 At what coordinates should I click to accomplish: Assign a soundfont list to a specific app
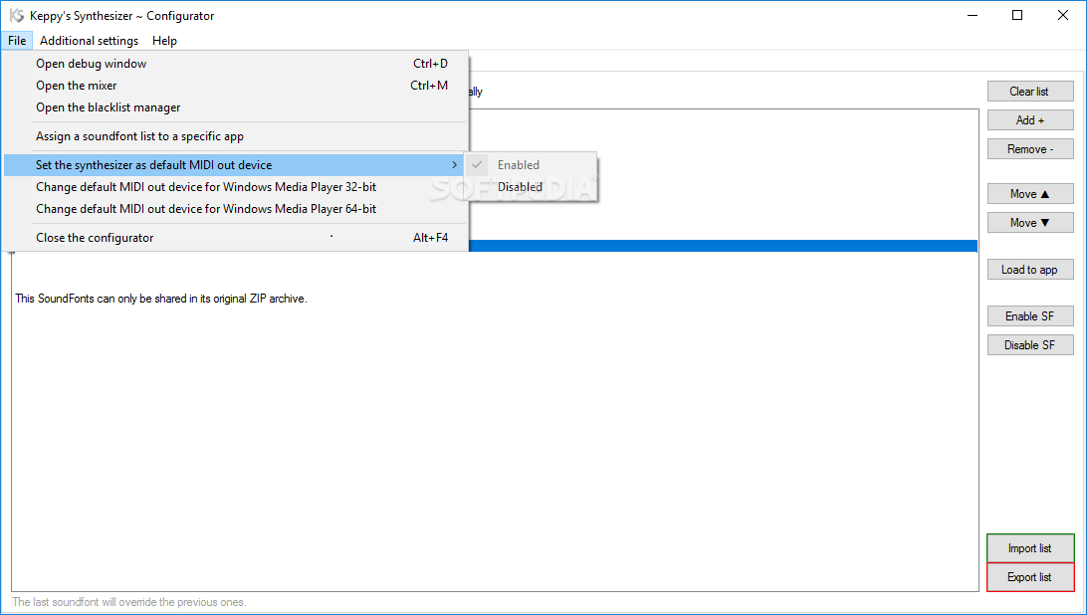pos(236,136)
